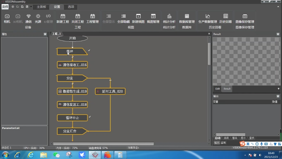The image size is (282, 159).
Task: Open File Explorer folder in taskbar
Action: tap(44, 155)
